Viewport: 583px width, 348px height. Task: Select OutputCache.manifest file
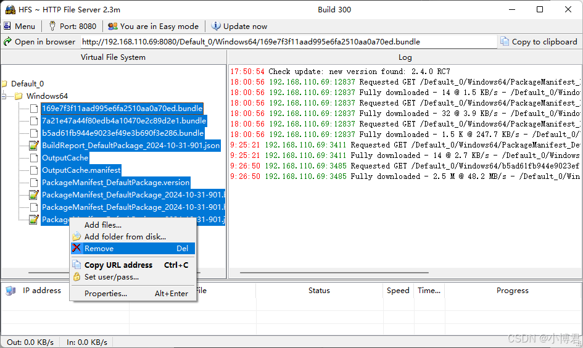[x=81, y=170]
